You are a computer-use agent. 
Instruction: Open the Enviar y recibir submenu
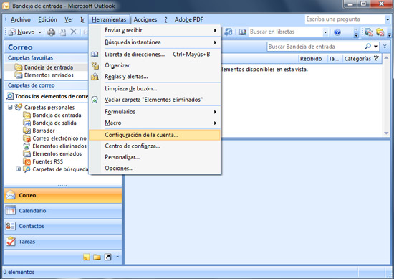point(155,30)
